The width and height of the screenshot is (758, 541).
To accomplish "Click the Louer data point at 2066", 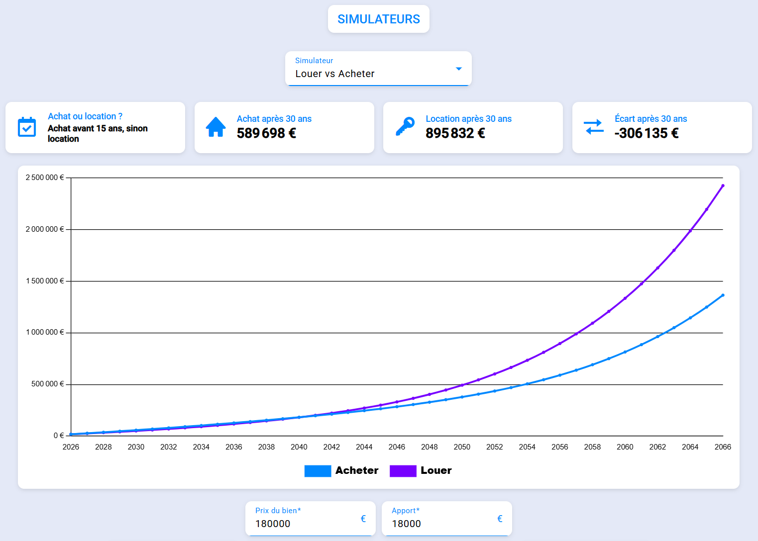I will tap(723, 185).
